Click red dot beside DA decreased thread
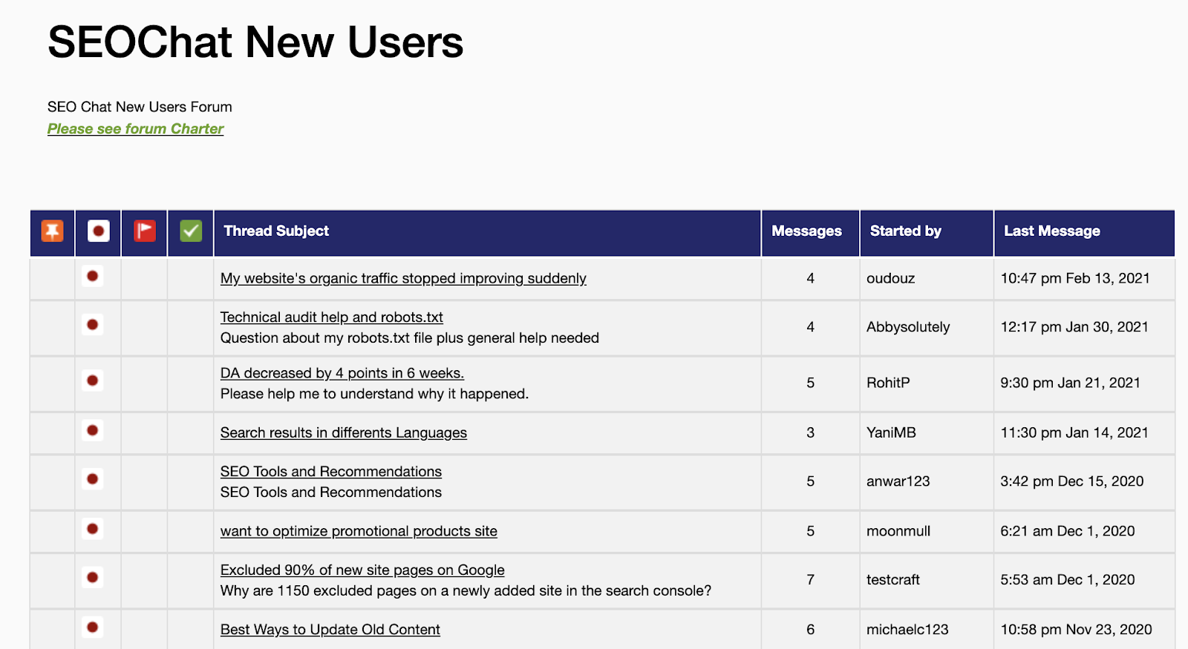Screen dimensions: 1188x649 coord(92,381)
